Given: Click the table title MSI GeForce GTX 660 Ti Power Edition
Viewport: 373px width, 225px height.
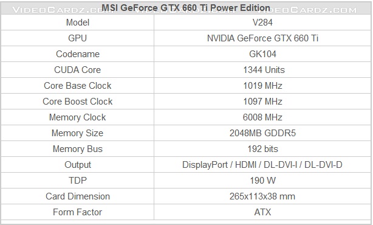Looking at the screenshot, I should point(186,8).
